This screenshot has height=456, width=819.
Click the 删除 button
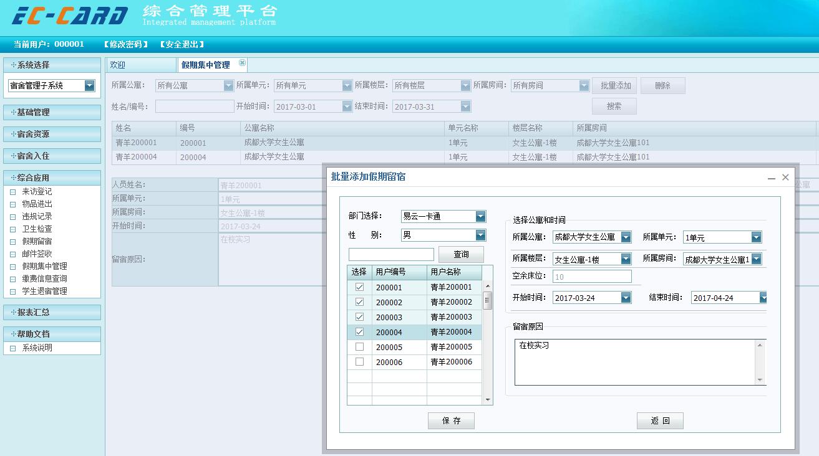point(662,86)
